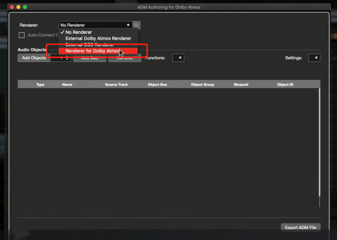Choose External Dolby Atmos Renderer
Viewport: 337px width, 240px height.
[98, 38]
